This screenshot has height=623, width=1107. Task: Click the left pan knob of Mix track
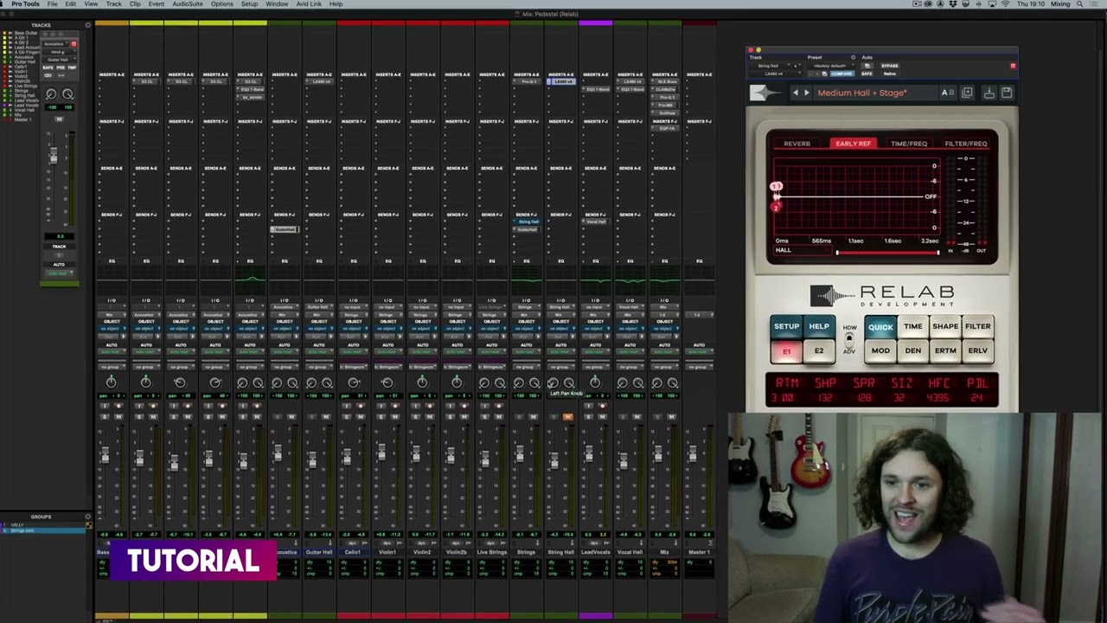(656, 382)
